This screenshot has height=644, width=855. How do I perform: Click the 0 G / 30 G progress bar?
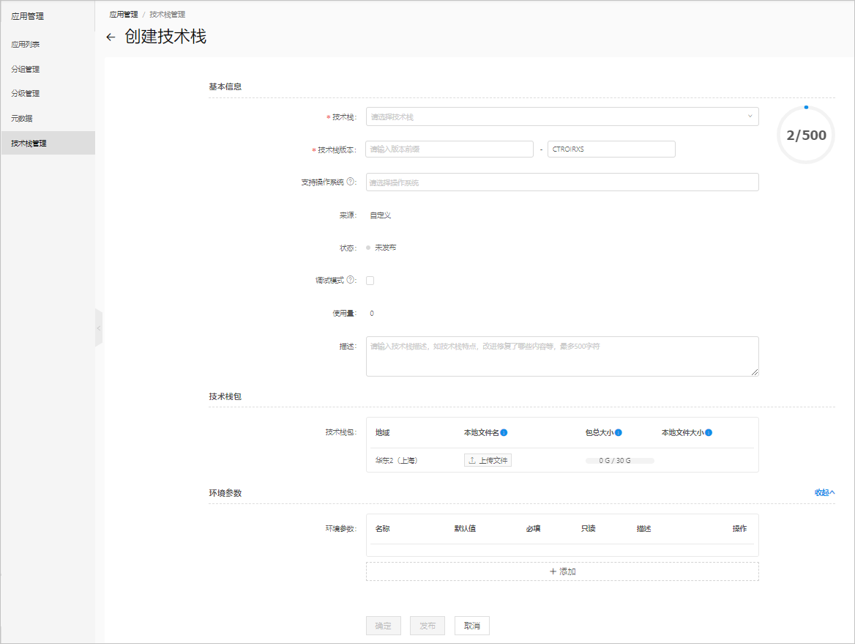[619, 461]
